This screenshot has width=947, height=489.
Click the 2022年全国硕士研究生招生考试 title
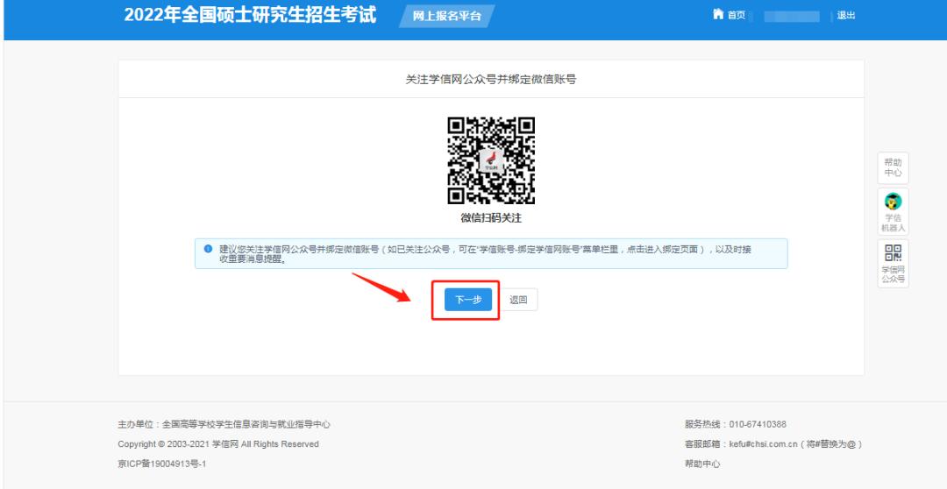[250, 15]
